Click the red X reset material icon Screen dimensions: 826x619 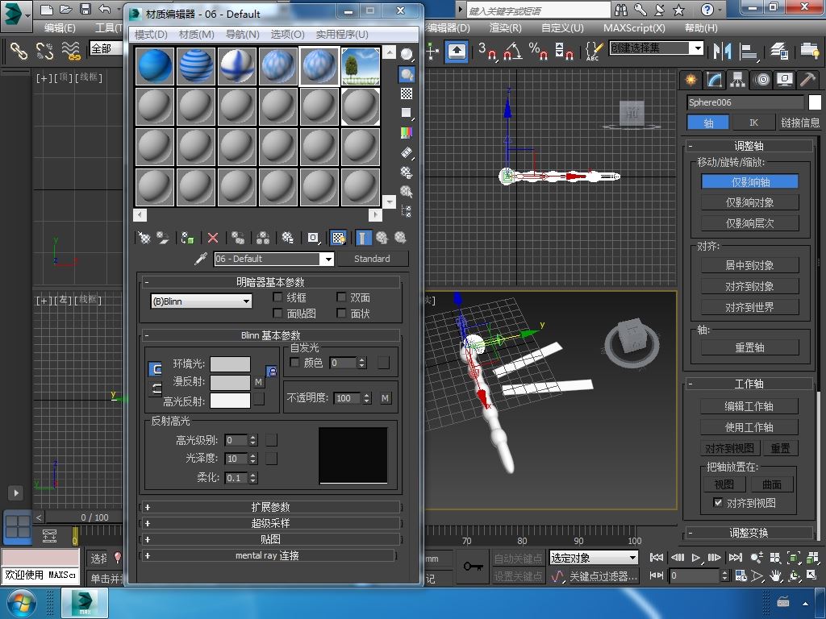(x=213, y=238)
